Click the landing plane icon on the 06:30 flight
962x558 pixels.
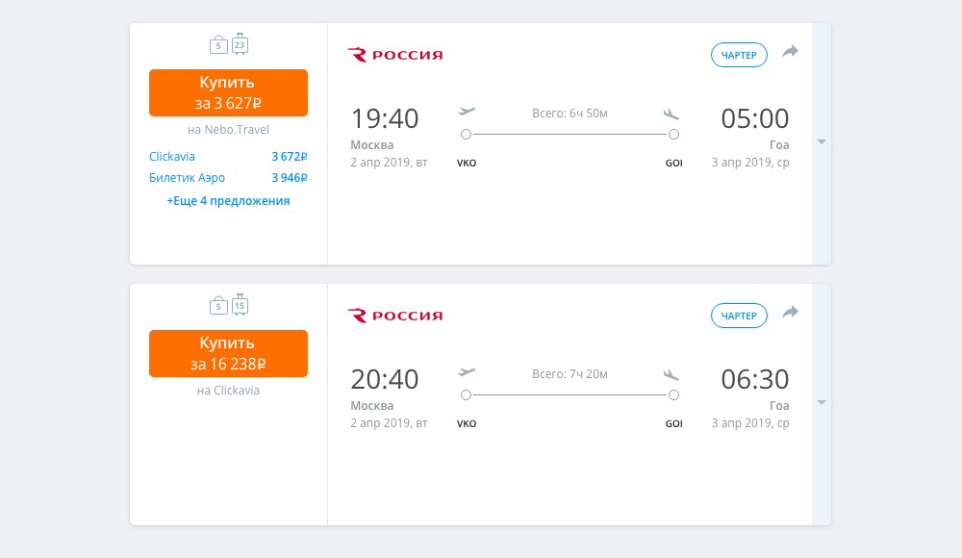click(671, 374)
